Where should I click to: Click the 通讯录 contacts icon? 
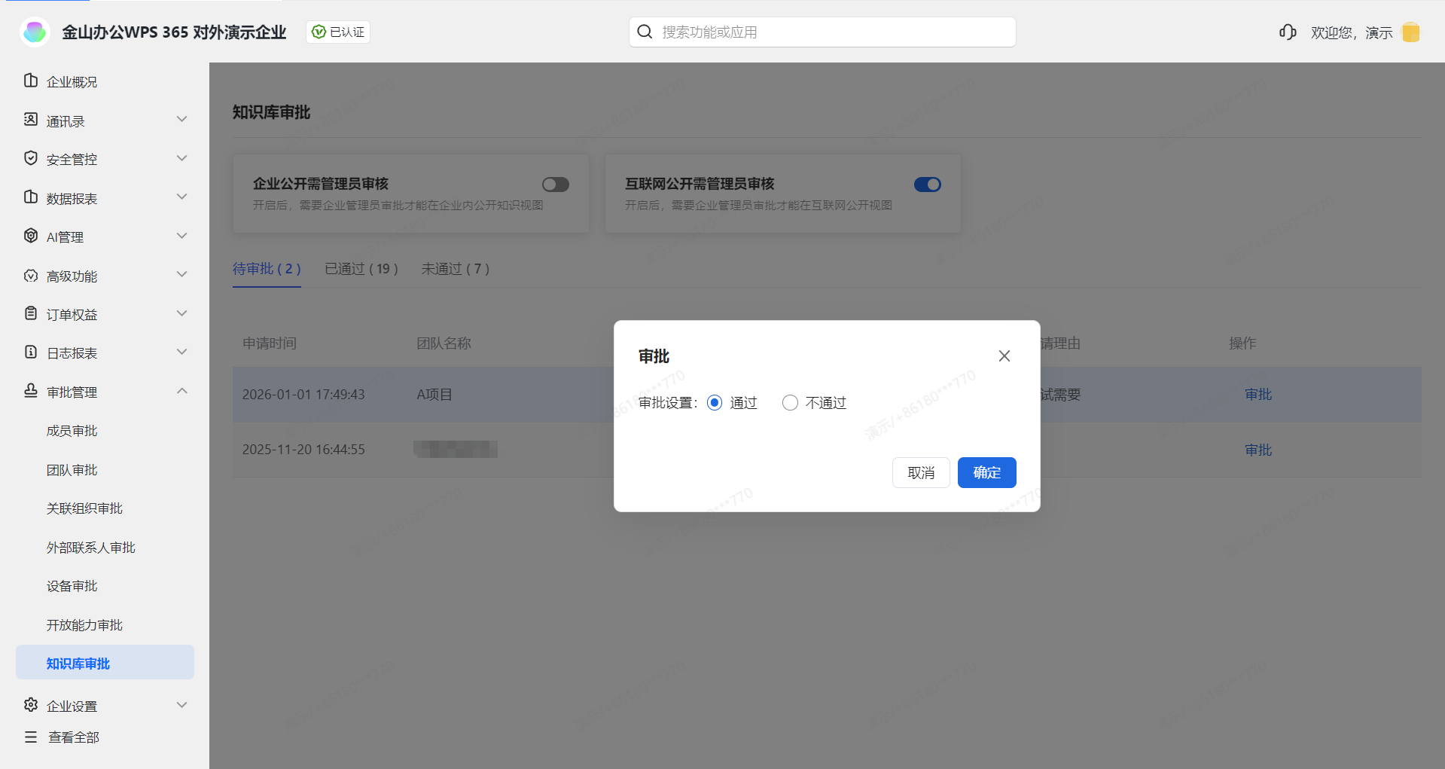31,120
